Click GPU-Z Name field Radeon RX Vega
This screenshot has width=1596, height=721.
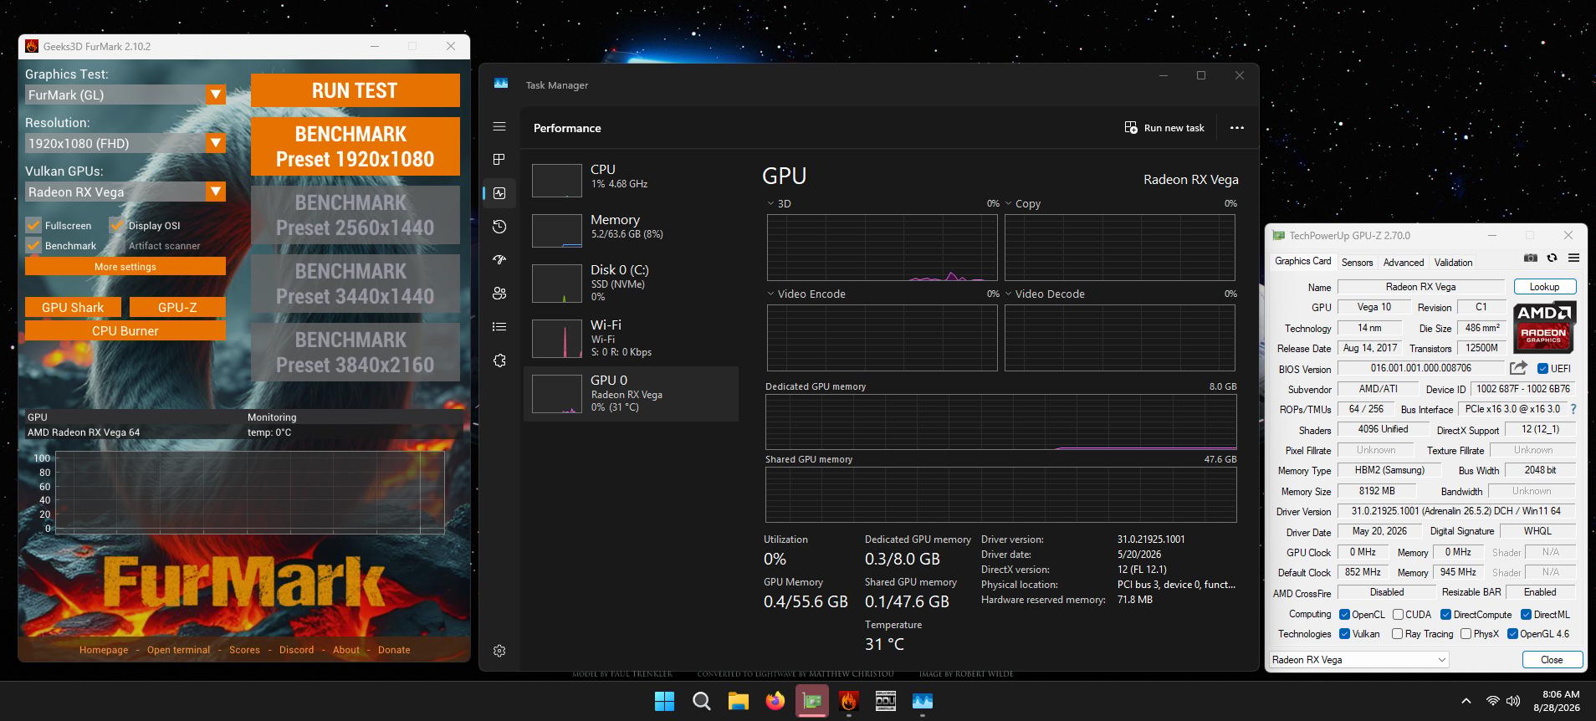pyautogui.click(x=1420, y=286)
